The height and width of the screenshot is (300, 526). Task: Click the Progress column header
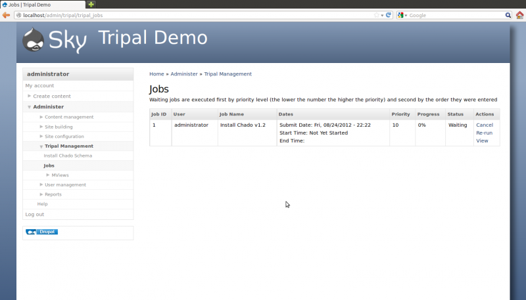point(429,114)
